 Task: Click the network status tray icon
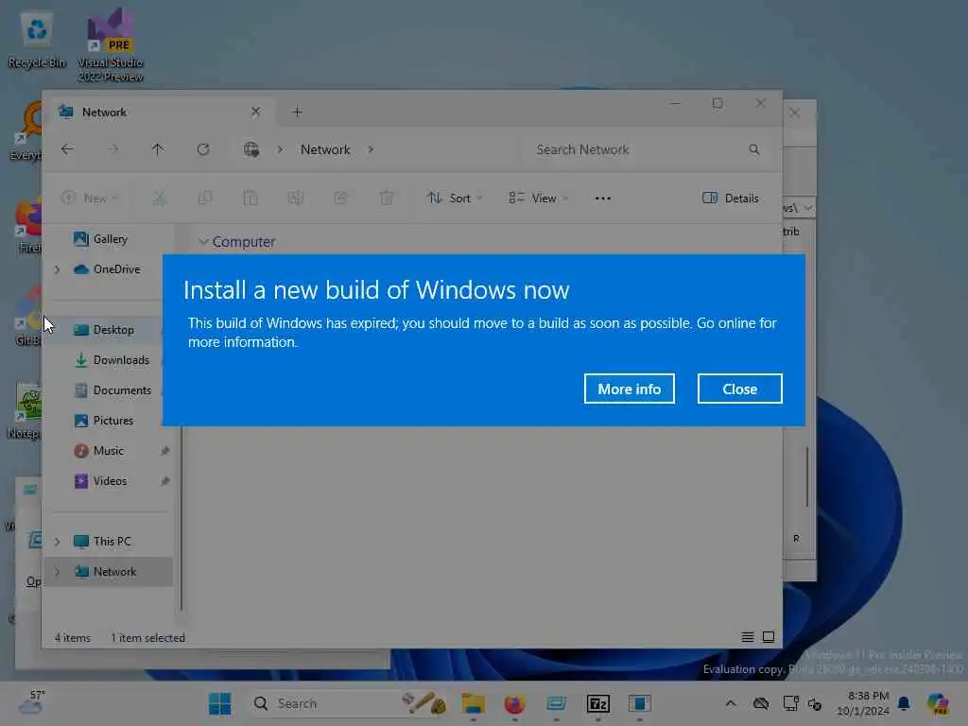click(x=791, y=703)
